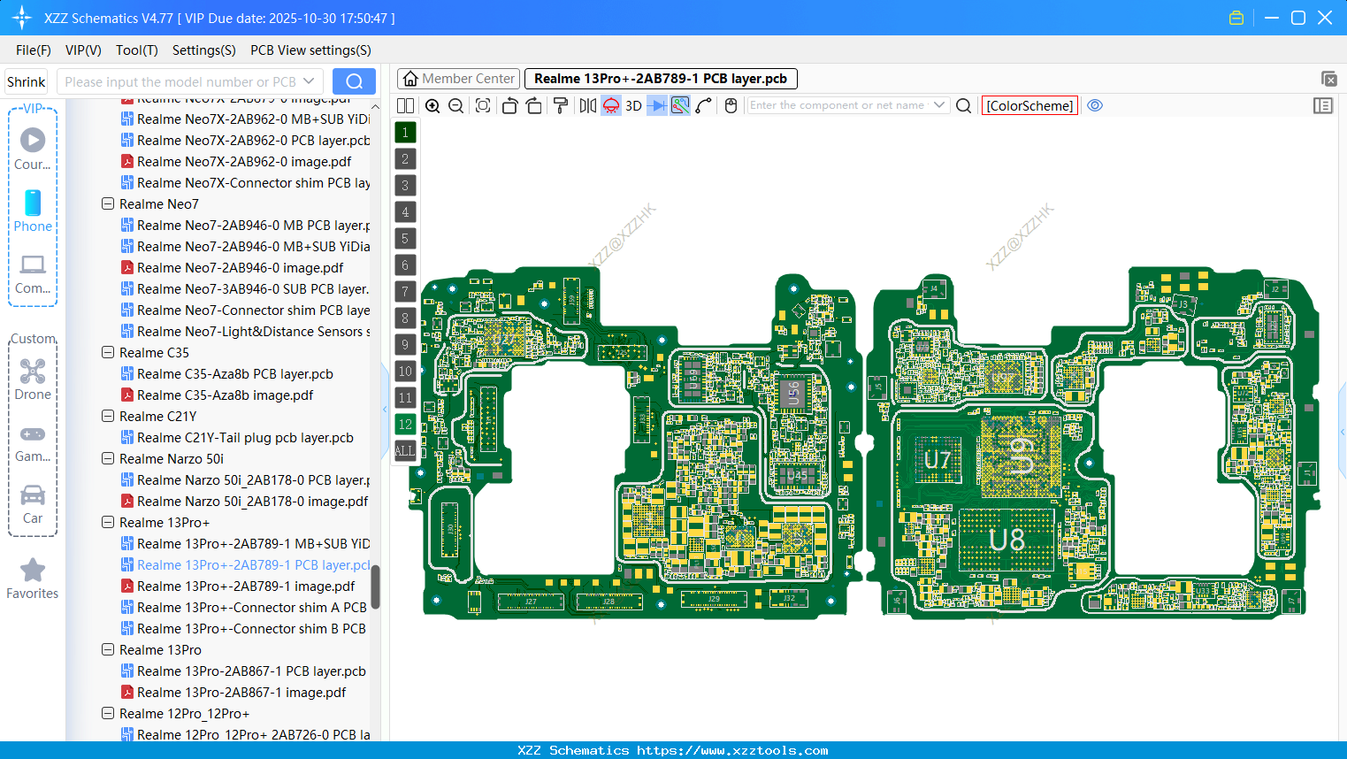Click the model number search input field

point(180,81)
